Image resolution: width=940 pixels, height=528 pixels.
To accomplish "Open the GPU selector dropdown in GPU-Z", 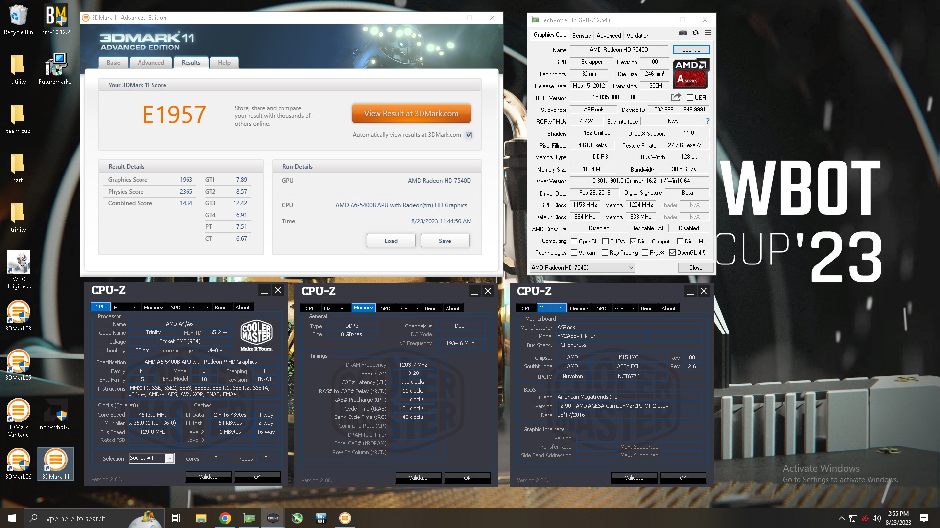I will (x=583, y=267).
